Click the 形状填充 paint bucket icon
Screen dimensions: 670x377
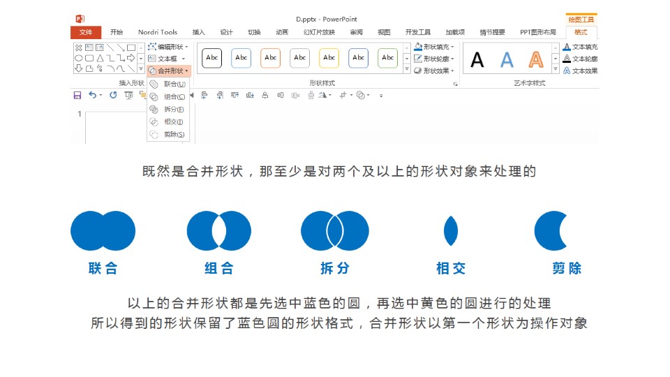(x=417, y=47)
